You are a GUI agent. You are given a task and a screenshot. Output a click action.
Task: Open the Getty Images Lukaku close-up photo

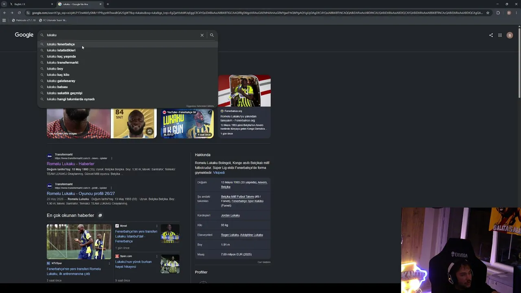point(79,123)
